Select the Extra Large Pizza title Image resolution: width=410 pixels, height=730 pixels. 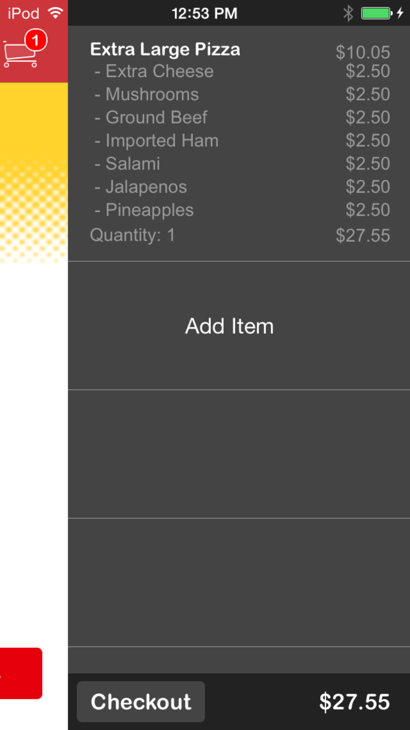coord(165,49)
